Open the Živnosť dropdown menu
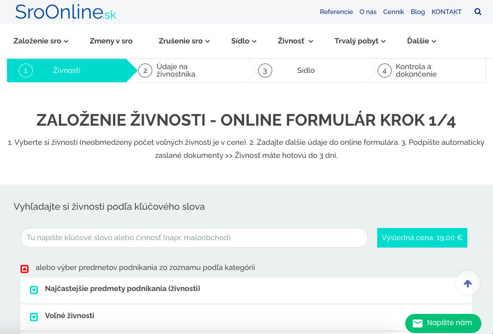This screenshot has height=334, width=493. click(x=295, y=41)
